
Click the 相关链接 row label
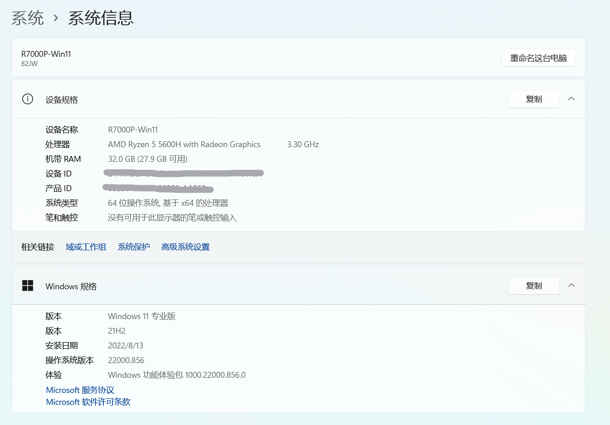(x=37, y=247)
